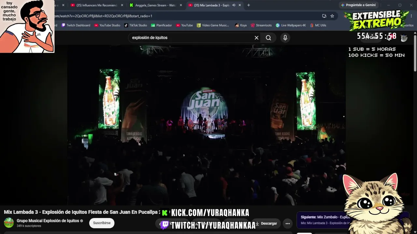Open the YouTube bookmark
Viewport: 417px width, 234px height.
184,25
